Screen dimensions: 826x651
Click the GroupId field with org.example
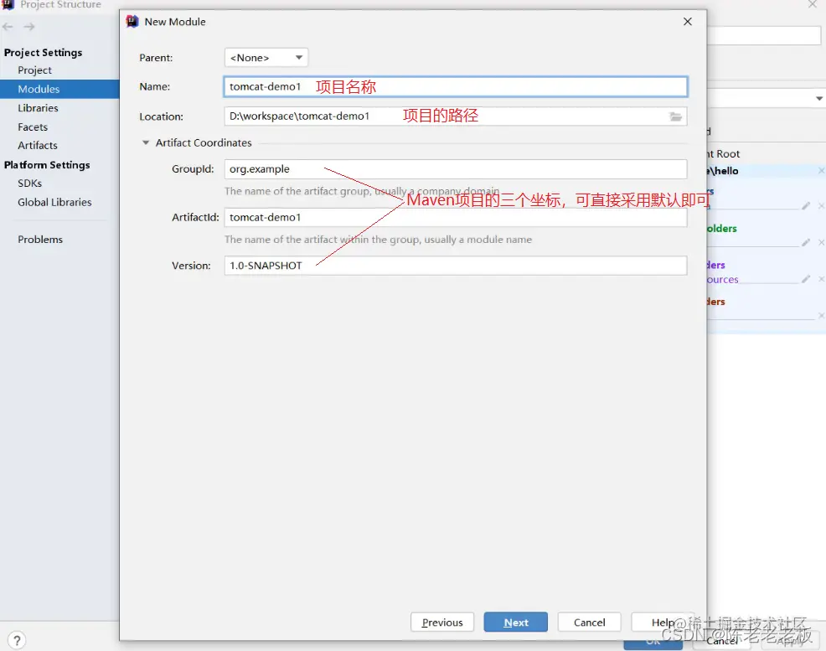456,169
